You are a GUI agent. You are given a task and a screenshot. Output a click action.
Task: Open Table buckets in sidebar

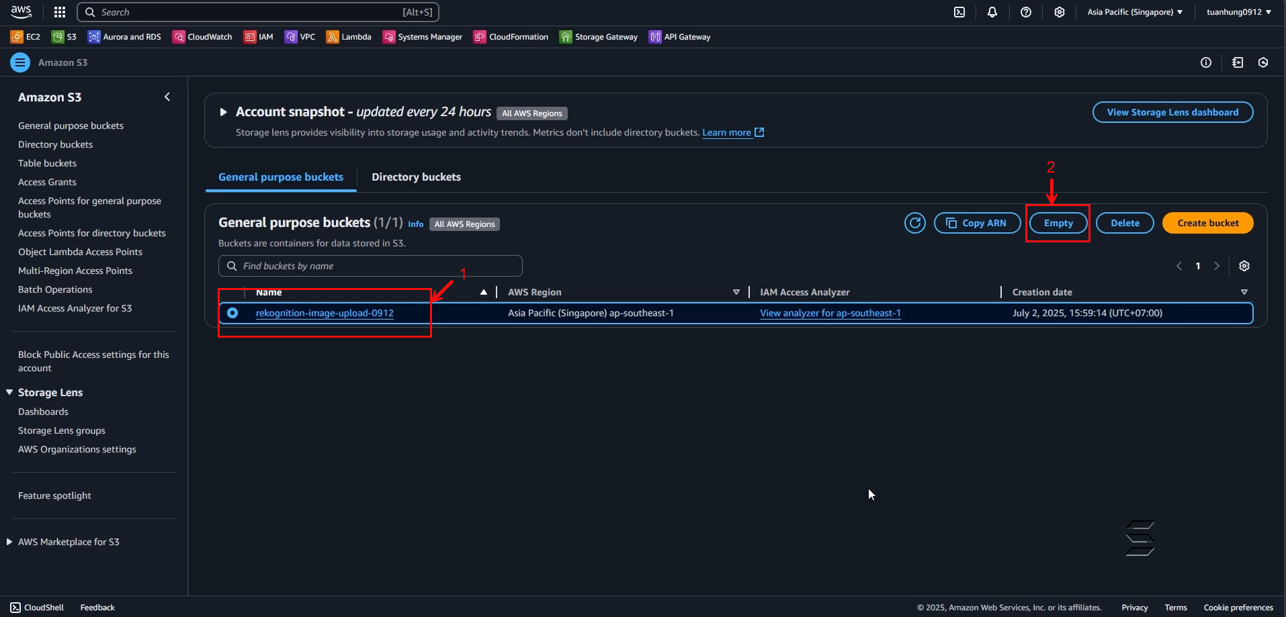click(47, 163)
